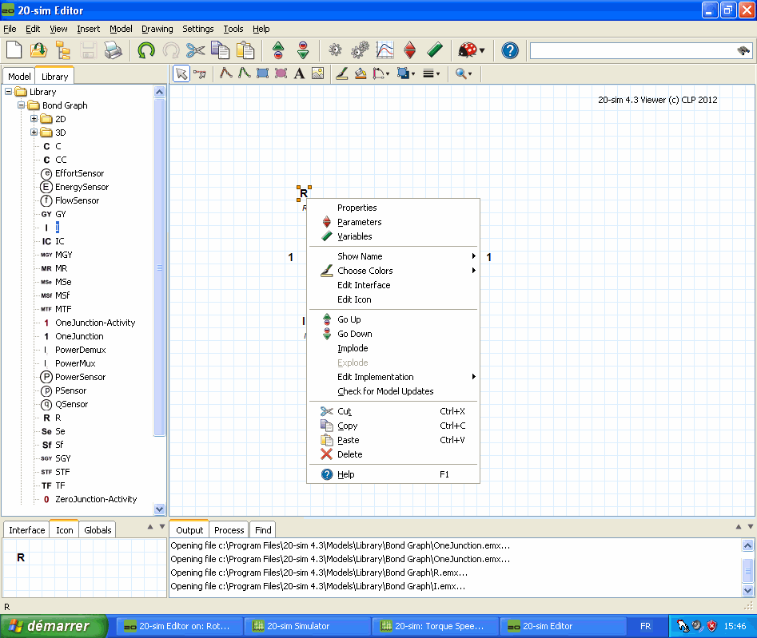Choose Check for Model Updates
This screenshot has width=757, height=638.
[393, 391]
